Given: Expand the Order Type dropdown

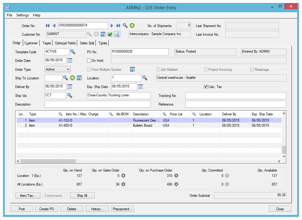Looking at the screenshot, I should coord(68,69).
